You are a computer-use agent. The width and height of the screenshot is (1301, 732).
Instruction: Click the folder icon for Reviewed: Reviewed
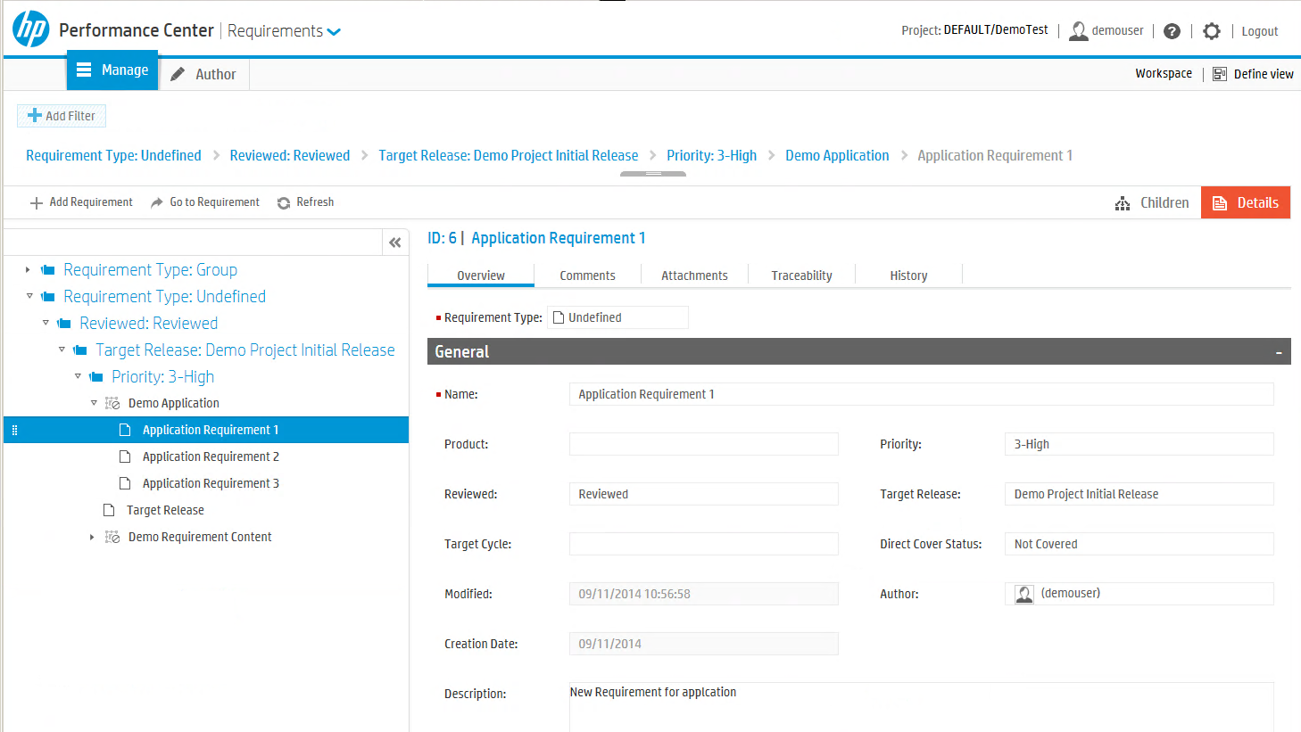pyautogui.click(x=64, y=324)
